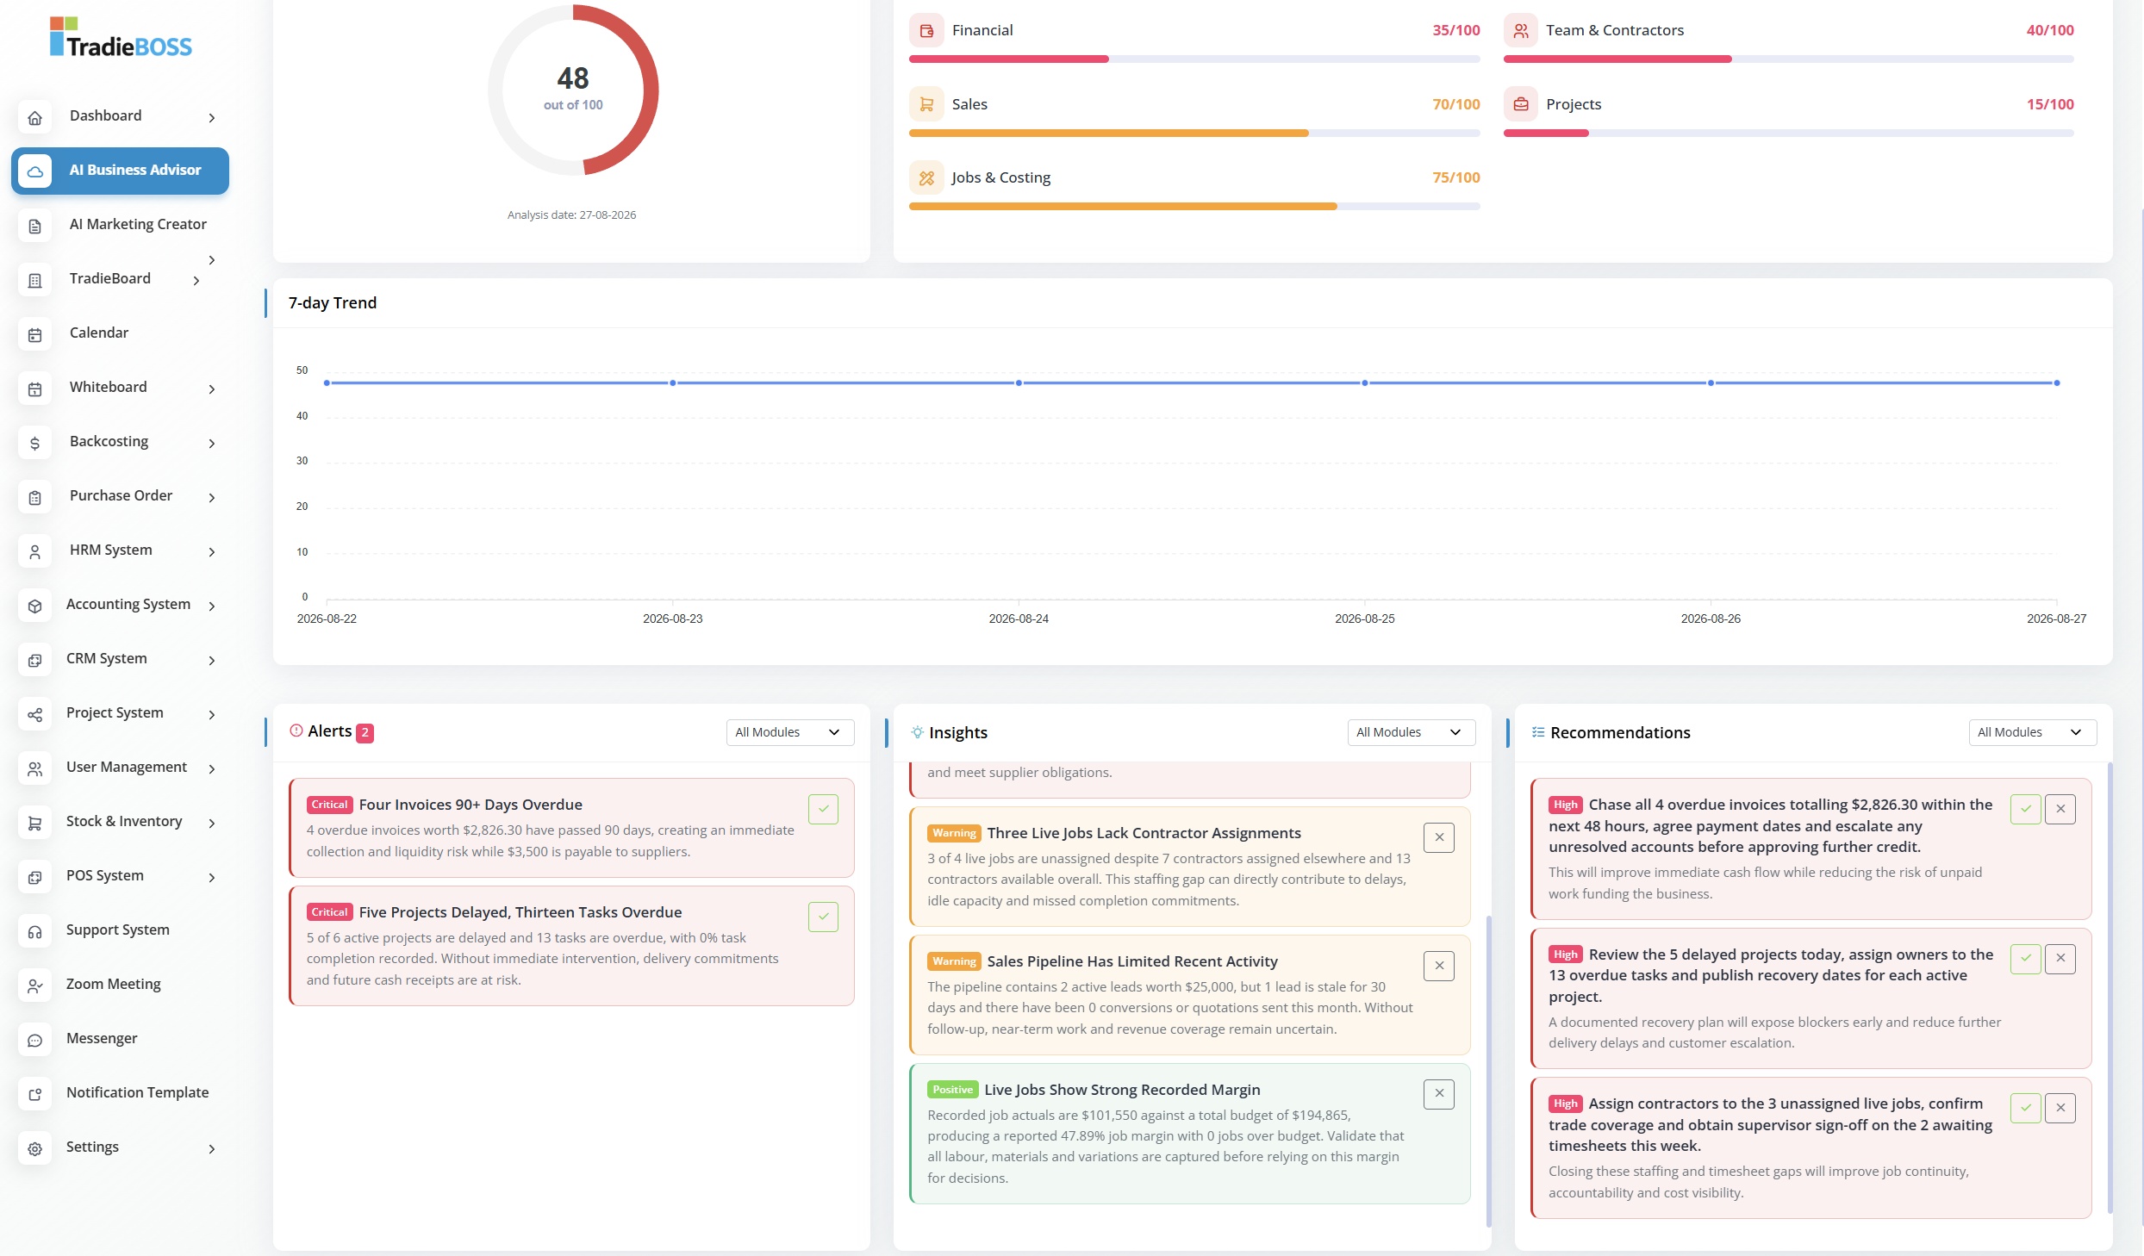Mark Four Invoices 90+ Days Overdue alert done
This screenshot has height=1256, width=2144.
pyautogui.click(x=823, y=809)
